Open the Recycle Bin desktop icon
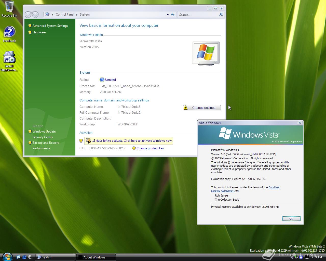Viewport: 326px width, 261px height. (9, 9)
